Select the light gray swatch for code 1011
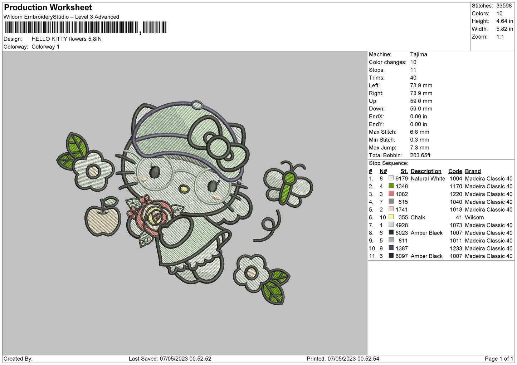The width and height of the screenshot is (517, 365). click(391, 241)
